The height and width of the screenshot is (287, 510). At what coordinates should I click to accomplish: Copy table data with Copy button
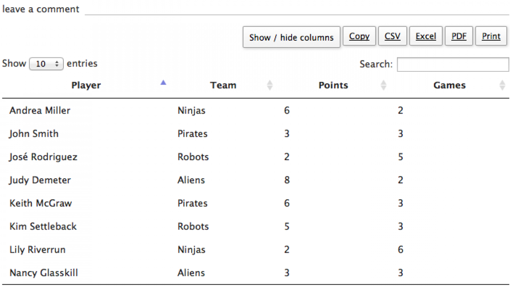coord(359,36)
